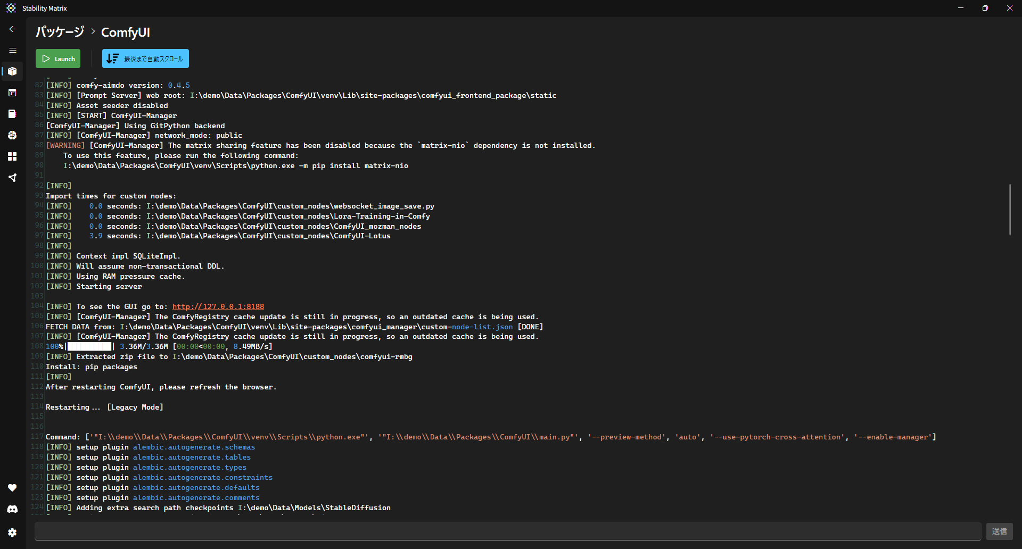Click the alembic.autogenerate.tables text
The image size is (1022, 549).
(x=192, y=457)
